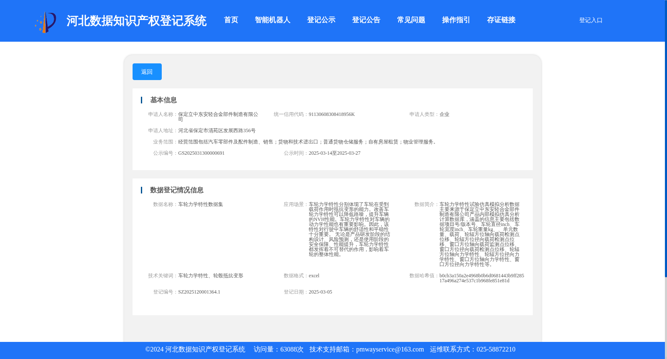The width and height of the screenshot is (667, 359).
Task: Click the 河北数据知识产权登记系统 title
Action: (x=136, y=21)
